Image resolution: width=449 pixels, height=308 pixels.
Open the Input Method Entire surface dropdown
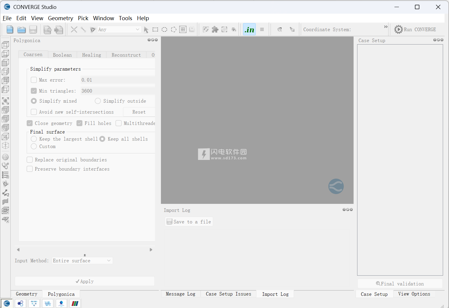(82, 261)
